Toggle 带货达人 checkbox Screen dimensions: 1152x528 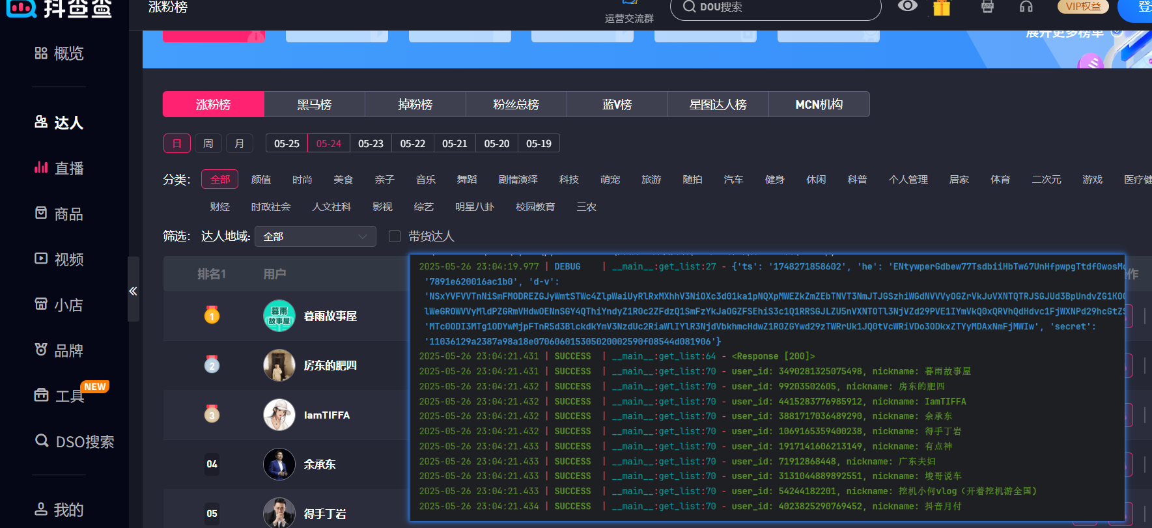[x=395, y=236]
